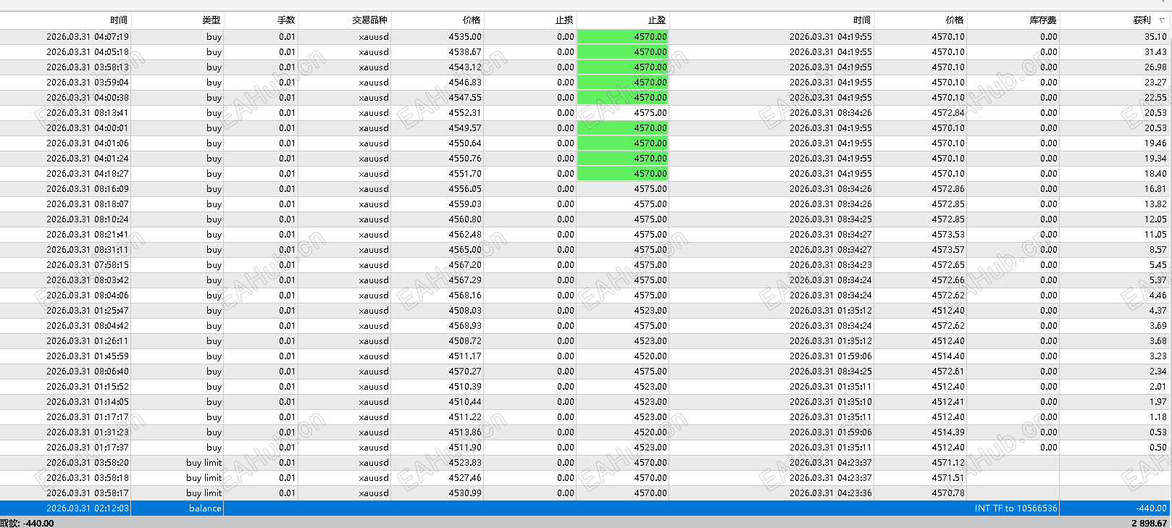This screenshot has height=528, width=1172.
Task: Select the close price 4572.84 cell
Action: coord(948,113)
